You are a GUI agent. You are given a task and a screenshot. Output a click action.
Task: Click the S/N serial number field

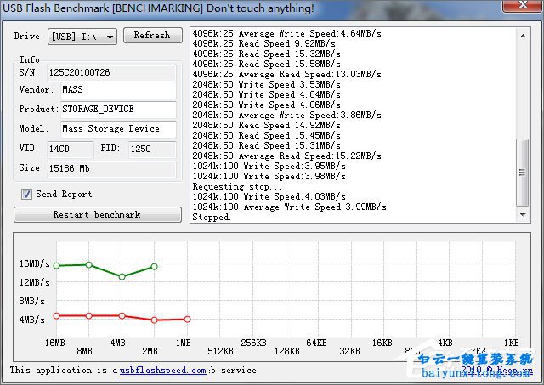(110, 72)
